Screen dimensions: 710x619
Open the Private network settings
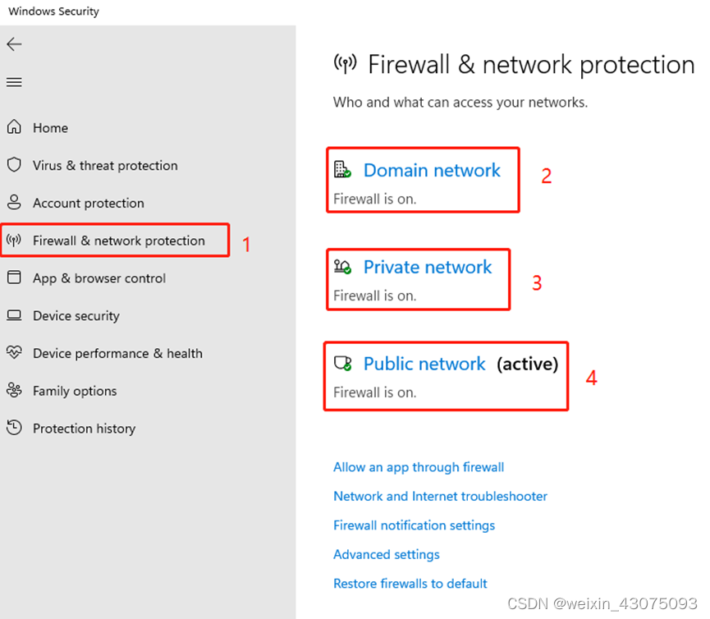point(427,267)
